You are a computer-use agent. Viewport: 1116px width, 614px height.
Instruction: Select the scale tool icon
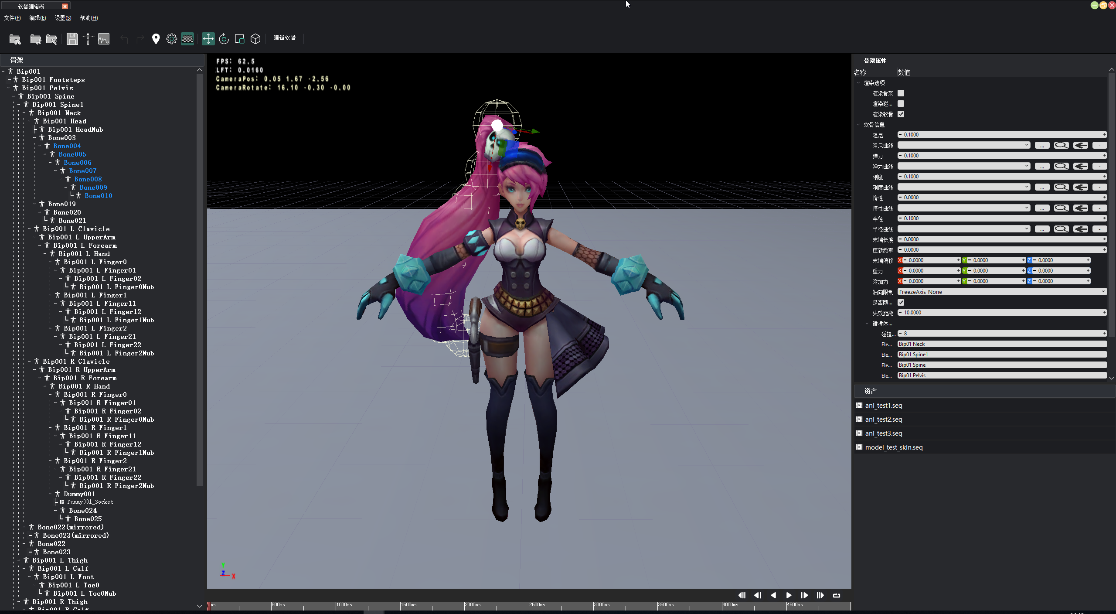(240, 39)
